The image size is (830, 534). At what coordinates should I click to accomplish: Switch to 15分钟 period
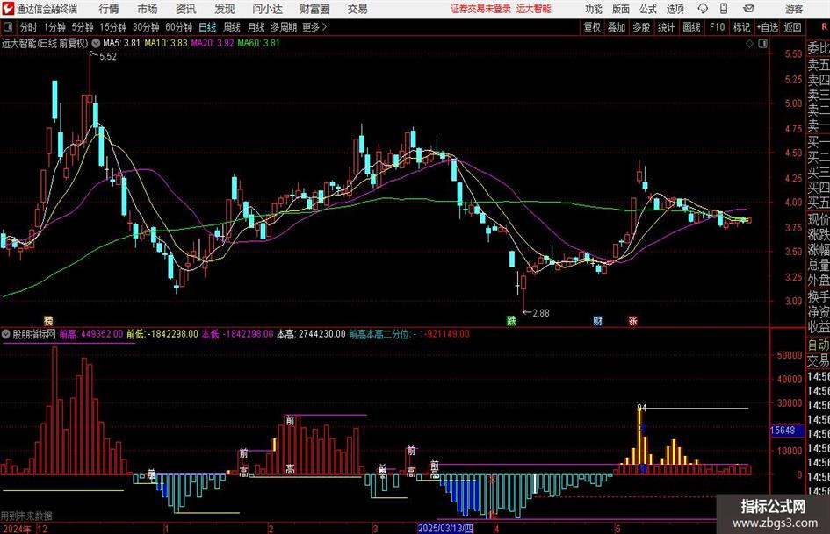point(112,27)
